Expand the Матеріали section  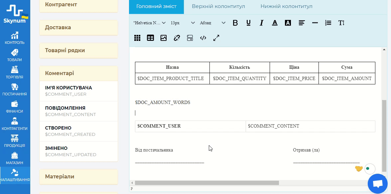tap(78, 177)
